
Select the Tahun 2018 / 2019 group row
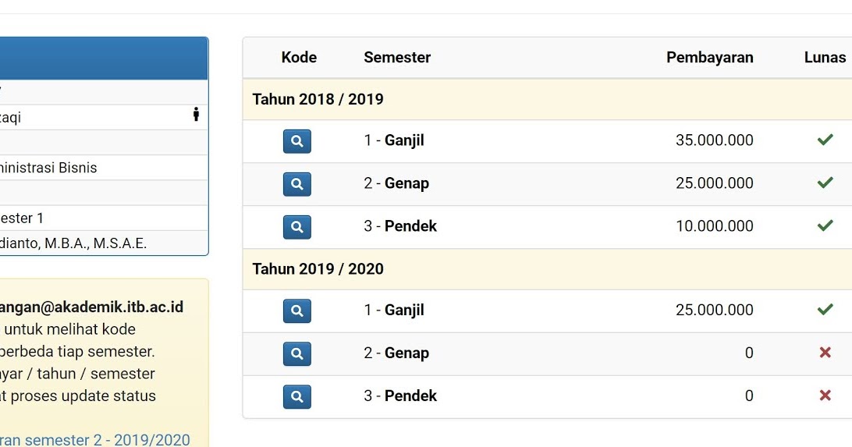click(318, 99)
